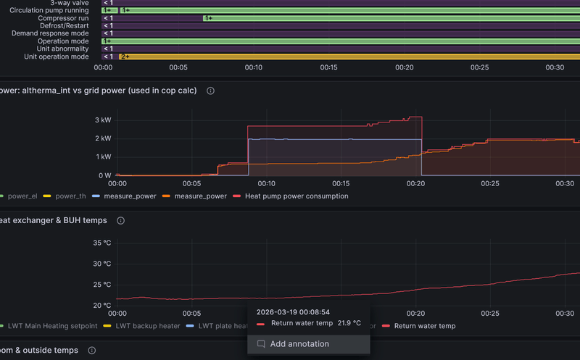Click info icon beside altherma_int vs grid power title
Image resolution: width=580 pixels, height=360 pixels.
[x=210, y=91]
